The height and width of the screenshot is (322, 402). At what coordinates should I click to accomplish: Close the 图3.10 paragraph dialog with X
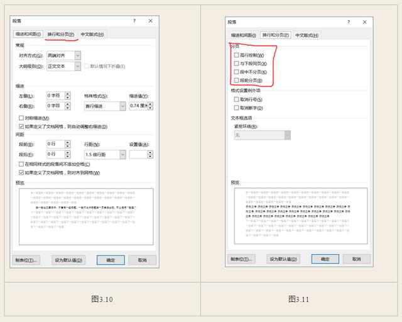click(151, 21)
